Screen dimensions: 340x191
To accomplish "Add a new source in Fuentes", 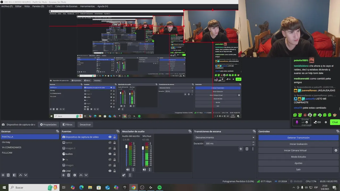I will point(63,175).
